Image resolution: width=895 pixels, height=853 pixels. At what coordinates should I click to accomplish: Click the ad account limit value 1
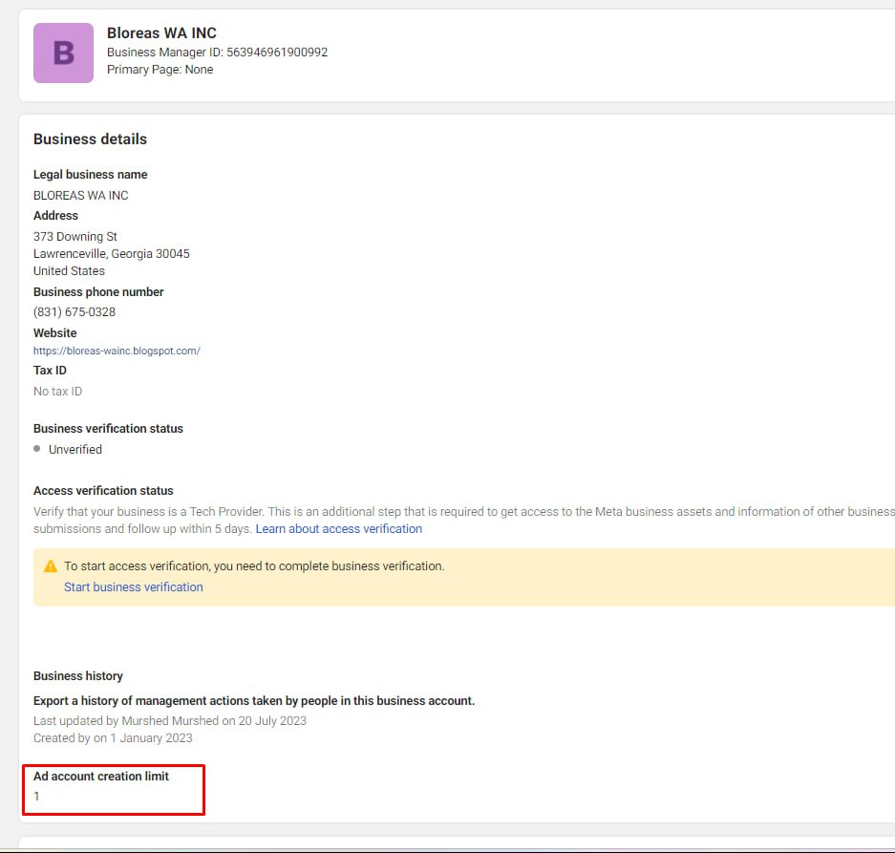click(x=36, y=796)
